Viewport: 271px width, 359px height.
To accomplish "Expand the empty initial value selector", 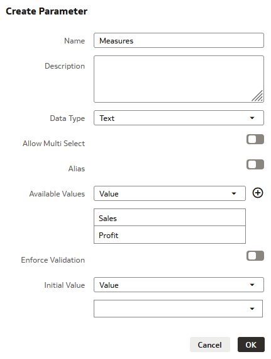I will [178, 309].
